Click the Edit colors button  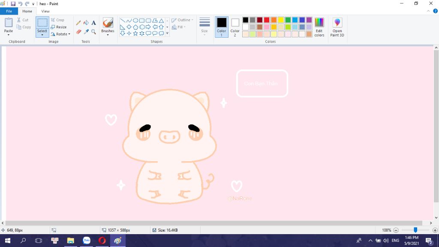point(319,27)
